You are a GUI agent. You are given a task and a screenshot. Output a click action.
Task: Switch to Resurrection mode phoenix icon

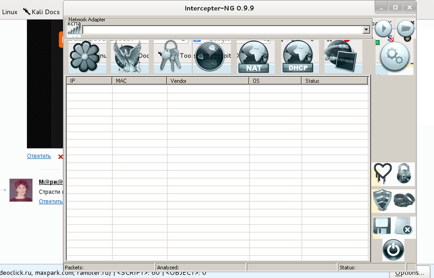(x=130, y=57)
